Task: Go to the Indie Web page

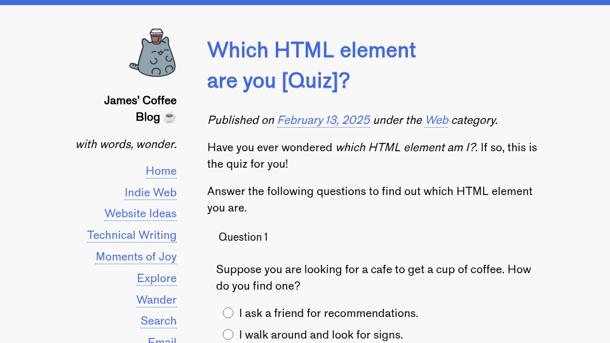Action: pos(151,192)
